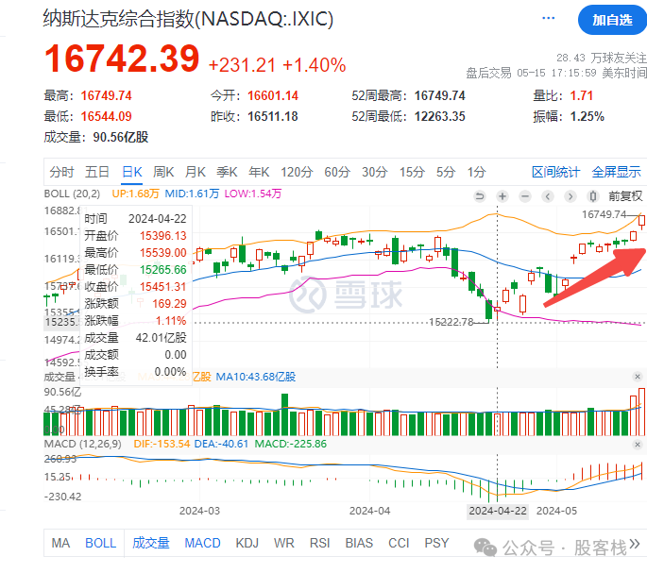
Task: Toggle the KDJ indicator
Action: [x=247, y=543]
